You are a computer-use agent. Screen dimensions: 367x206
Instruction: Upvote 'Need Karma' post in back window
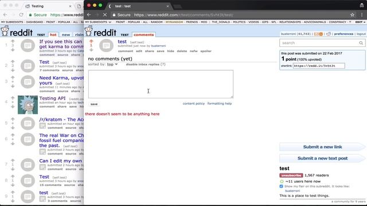point(13,77)
